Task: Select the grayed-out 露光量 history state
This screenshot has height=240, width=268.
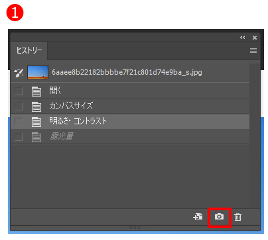Action: [x=130, y=137]
